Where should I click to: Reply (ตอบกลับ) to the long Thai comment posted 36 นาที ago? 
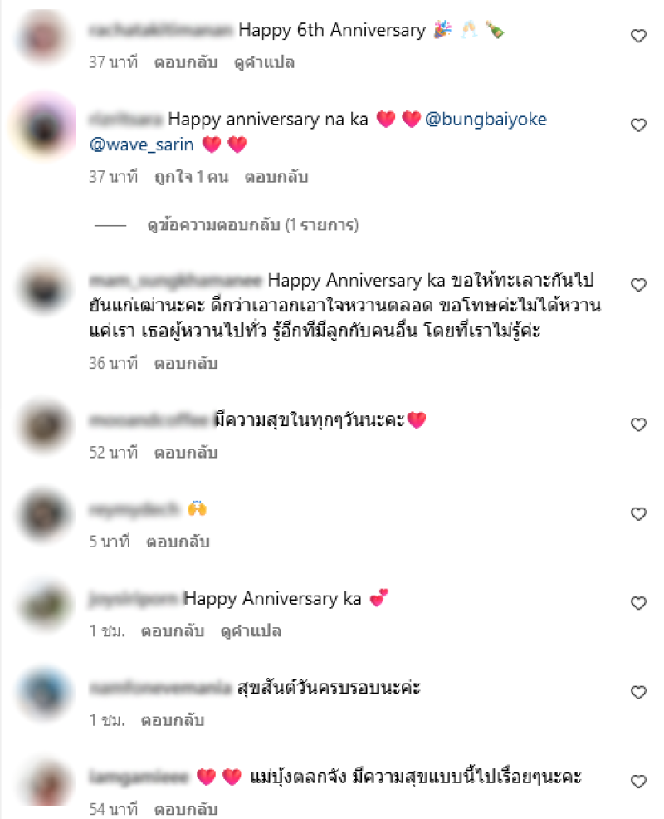(186, 363)
